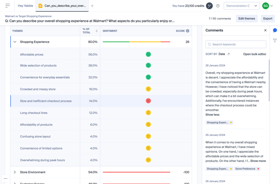Click the score info icon
This screenshot has width=280, height=184.
tap(188, 31)
